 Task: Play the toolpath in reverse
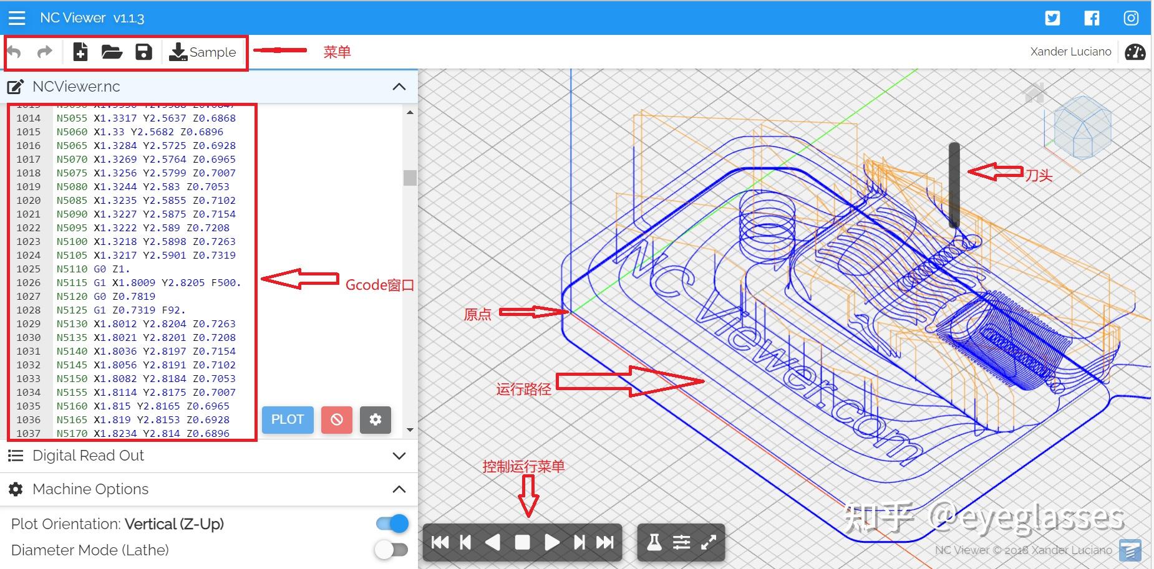pyautogui.click(x=493, y=542)
